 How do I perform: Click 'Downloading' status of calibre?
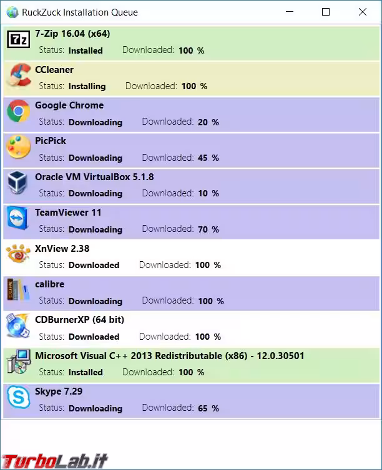pos(95,301)
